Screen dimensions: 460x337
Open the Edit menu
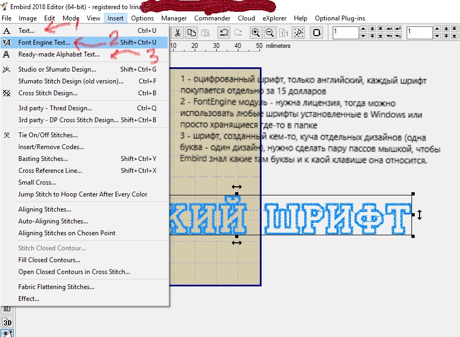[50, 18]
